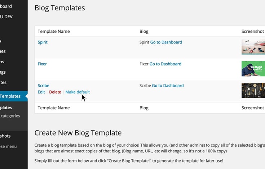The width and height of the screenshot is (265, 169).
Task: Go to Dashboard for Scribe blog
Action: click(168, 86)
